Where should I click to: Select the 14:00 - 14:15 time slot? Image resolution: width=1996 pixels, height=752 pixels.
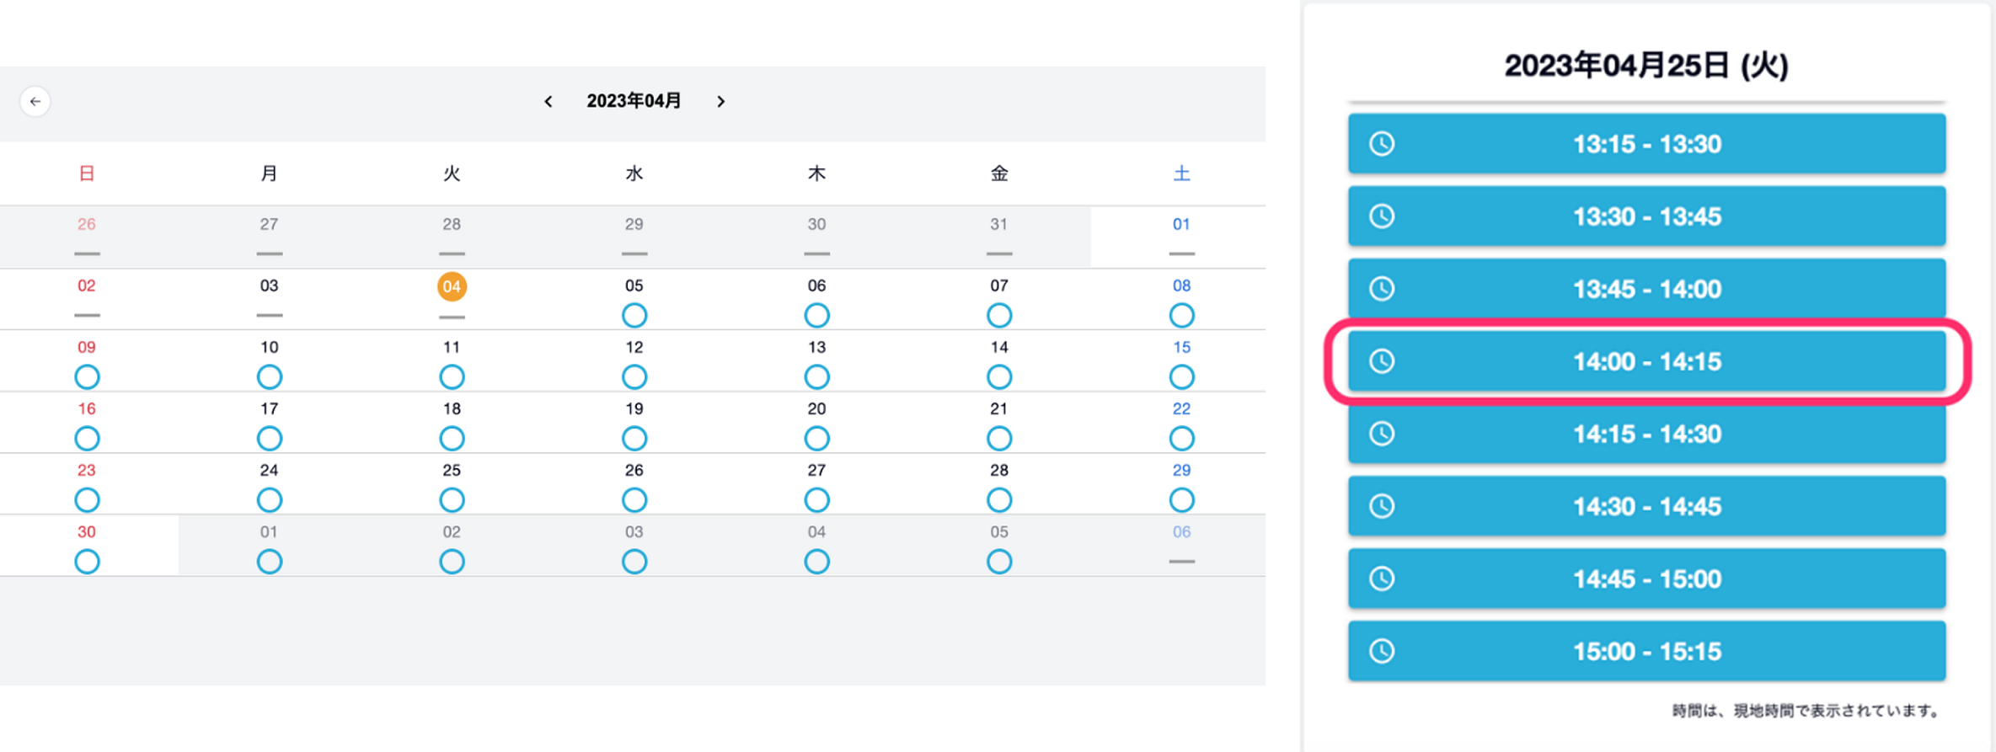pos(1646,361)
